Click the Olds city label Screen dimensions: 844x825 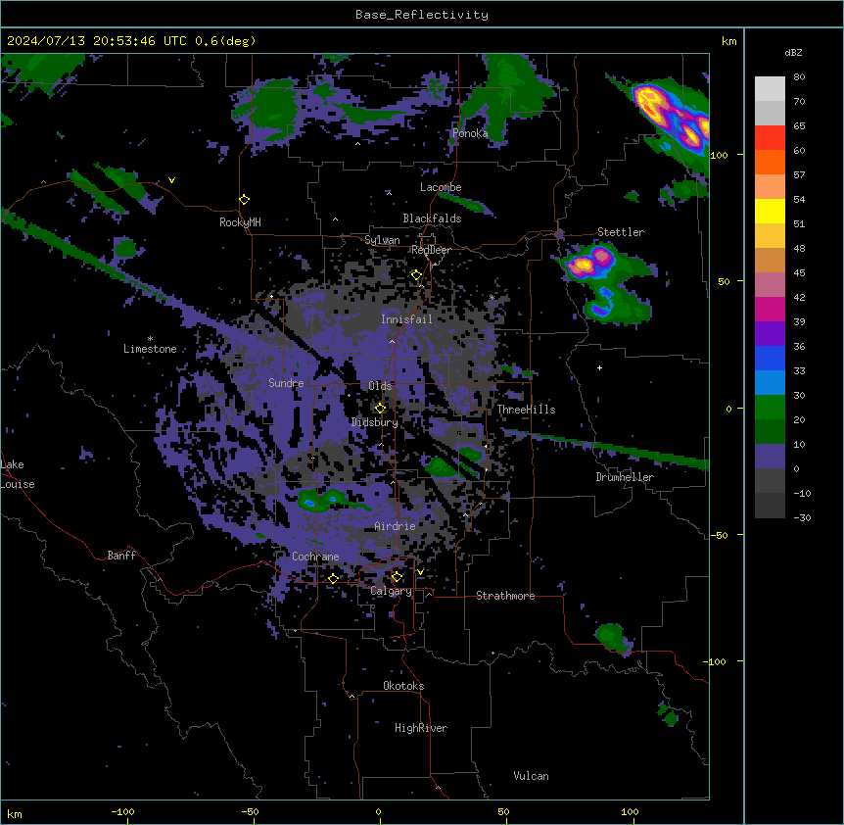pos(380,386)
